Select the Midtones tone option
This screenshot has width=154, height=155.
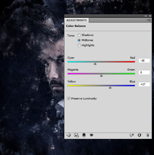tap(79, 40)
